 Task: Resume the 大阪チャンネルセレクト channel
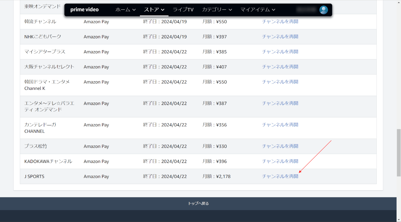pos(280,67)
